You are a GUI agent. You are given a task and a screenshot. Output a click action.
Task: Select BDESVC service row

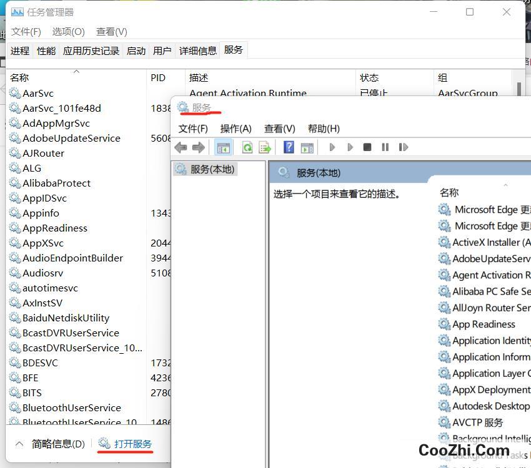pos(41,363)
